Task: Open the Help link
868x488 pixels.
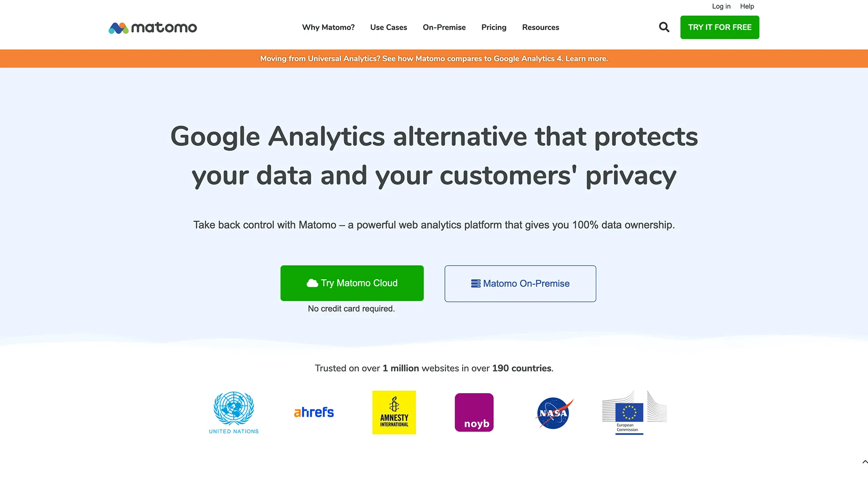Action: tap(747, 6)
